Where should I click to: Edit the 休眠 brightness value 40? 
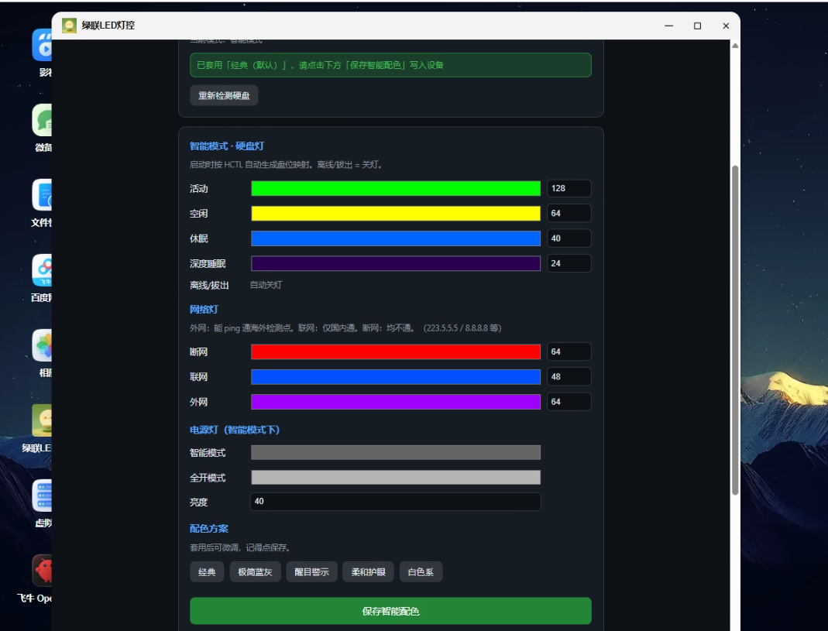[x=569, y=238]
